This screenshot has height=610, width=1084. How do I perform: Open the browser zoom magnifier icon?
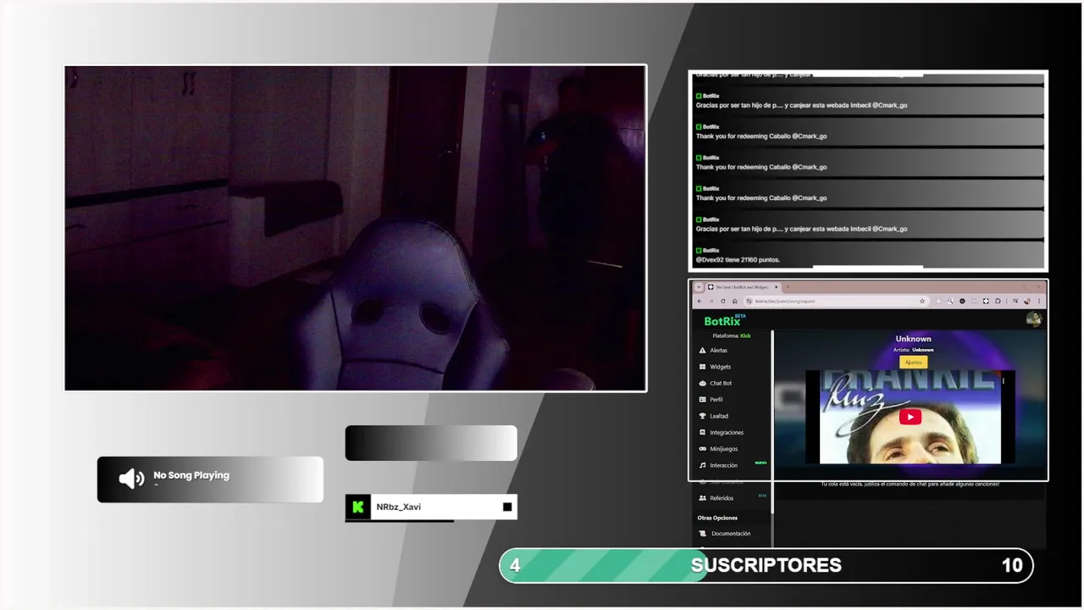click(x=951, y=301)
